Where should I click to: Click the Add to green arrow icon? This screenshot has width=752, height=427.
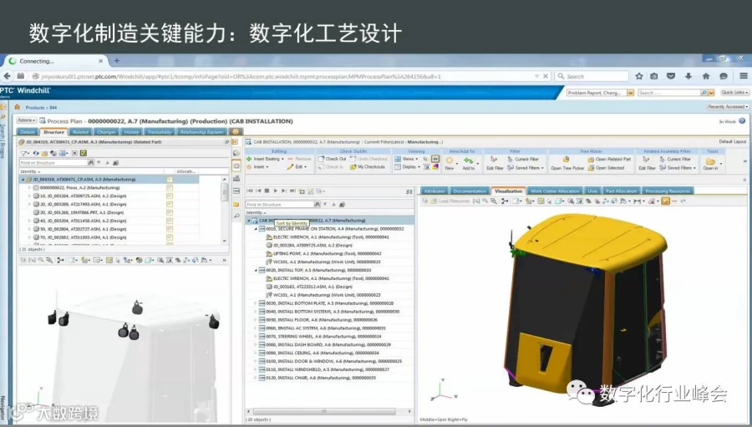[469, 160]
